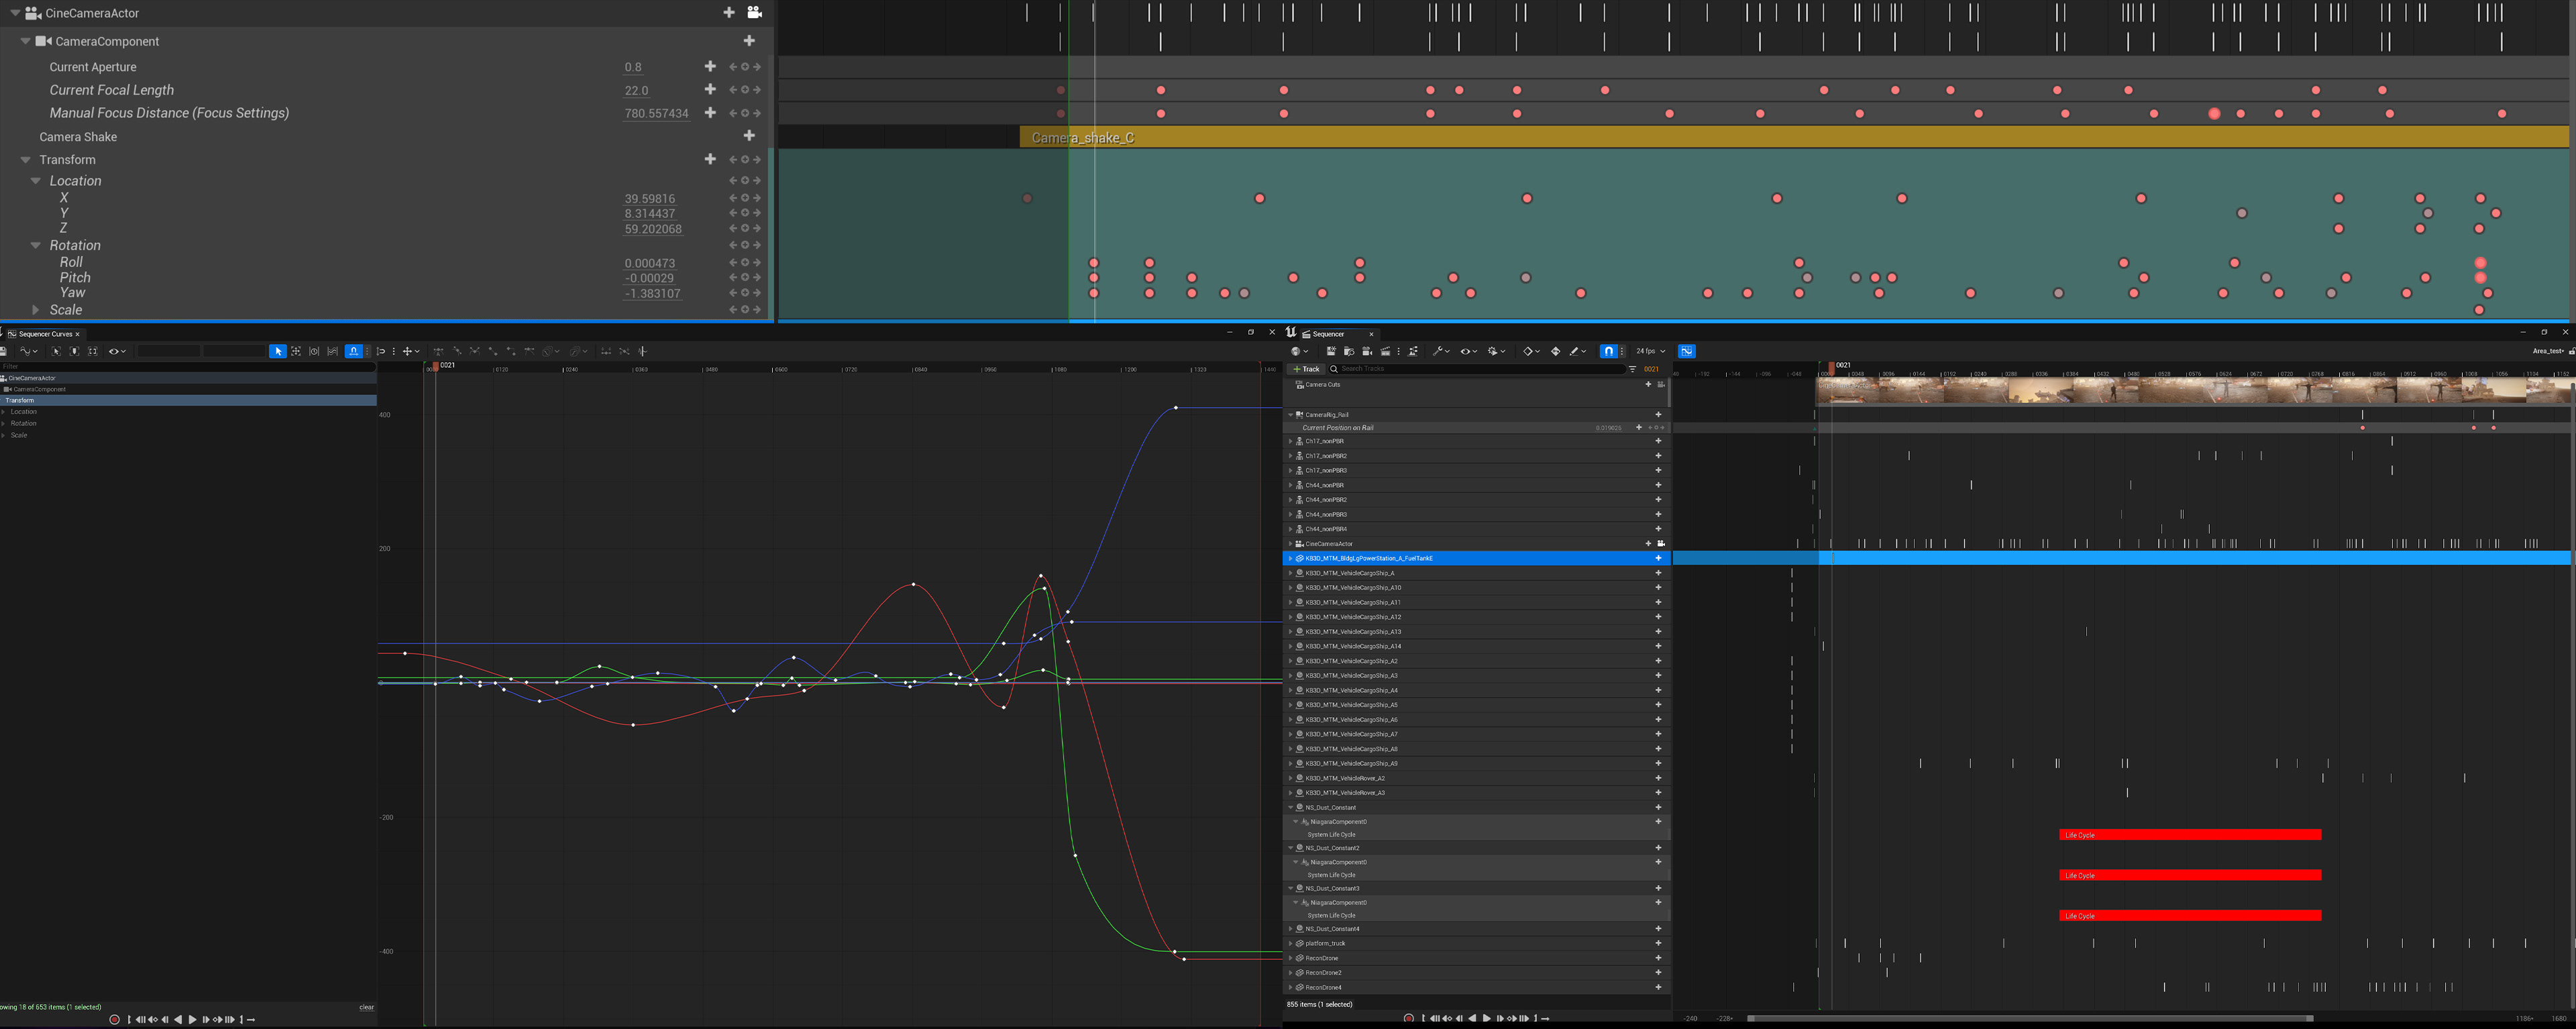Open the Curve Editor from Sequencer toolbar
The image size is (2576, 1029).
[x=1686, y=351]
